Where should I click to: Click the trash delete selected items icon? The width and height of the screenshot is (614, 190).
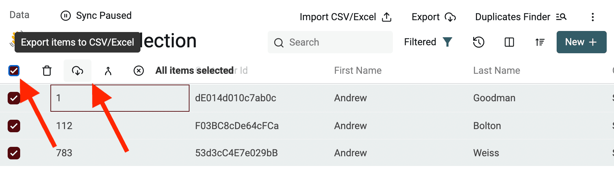pos(47,71)
